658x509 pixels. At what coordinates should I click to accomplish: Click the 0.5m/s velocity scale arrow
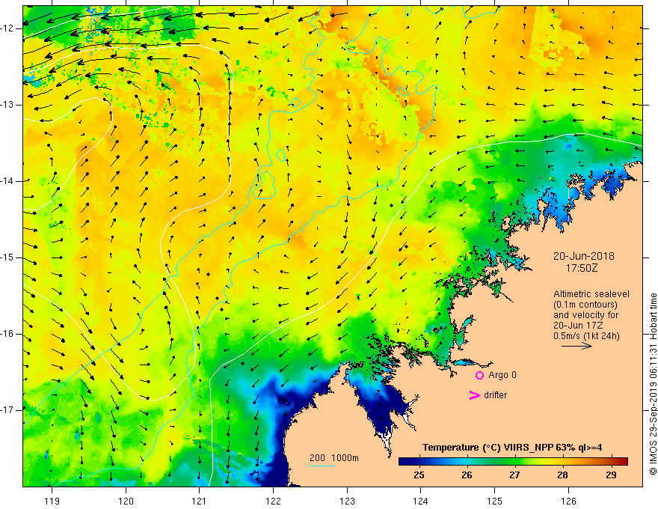[x=576, y=346]
